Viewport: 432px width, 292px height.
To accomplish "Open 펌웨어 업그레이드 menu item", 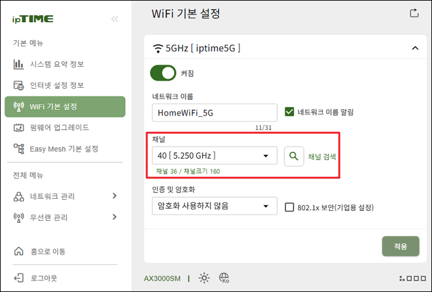I will coord(65,128).
